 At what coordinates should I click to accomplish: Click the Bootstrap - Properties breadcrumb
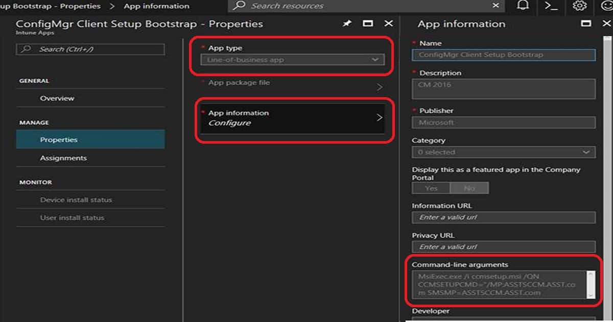tap(50, 6)
